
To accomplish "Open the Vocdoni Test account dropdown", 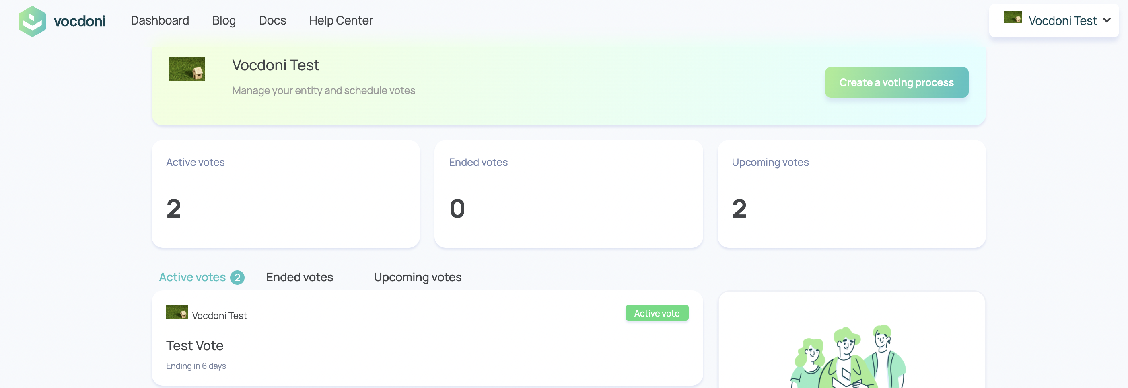I will point(1054,20).
